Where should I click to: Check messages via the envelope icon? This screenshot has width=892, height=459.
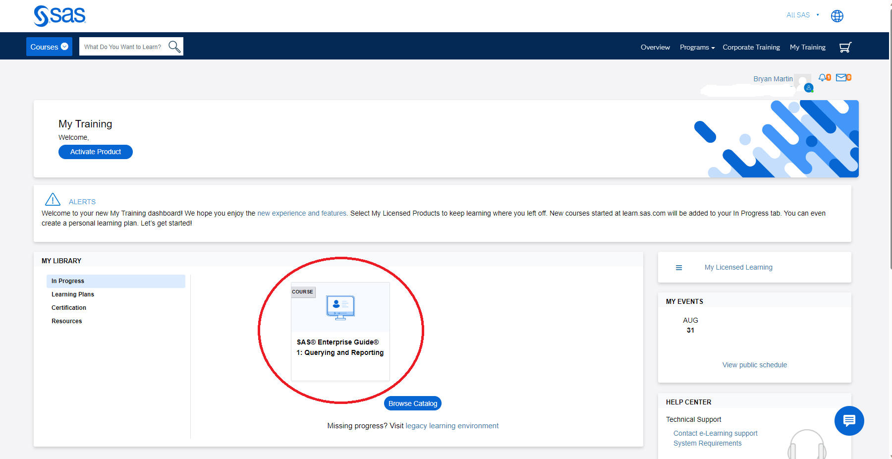pyautogui.click(x=841, y=77)
